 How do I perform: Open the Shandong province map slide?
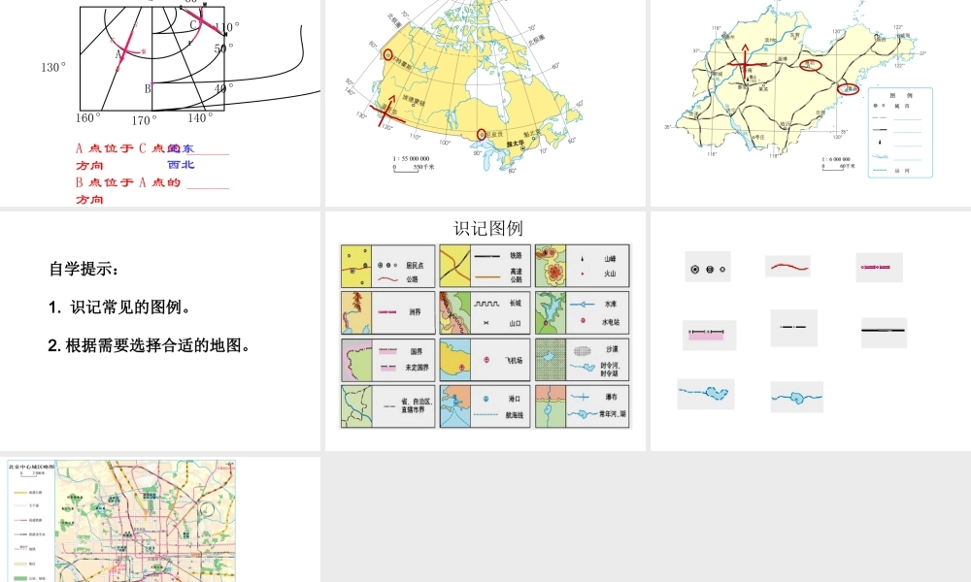(811, 103)
